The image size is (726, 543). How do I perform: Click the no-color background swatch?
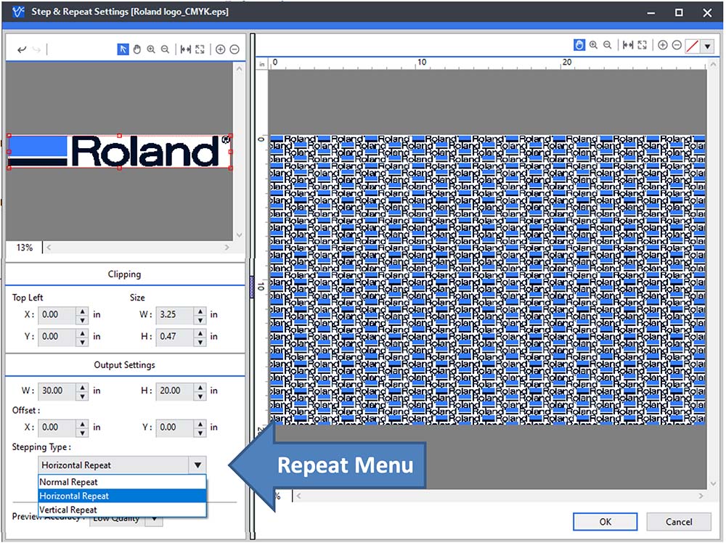pos(692,46)
